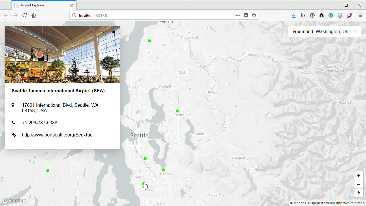Save page to Pocket
The width and height of the screenshot is (366, 206).
246,15
